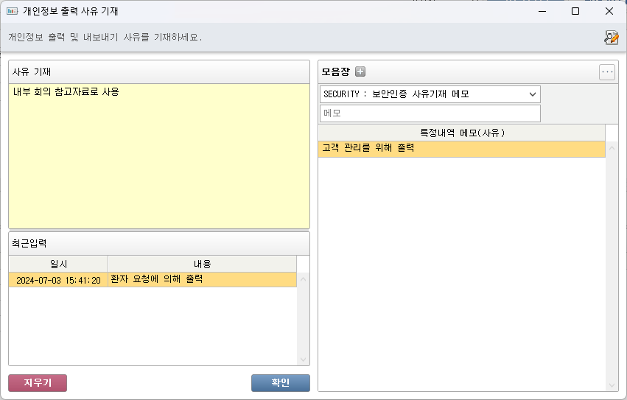Image resolution: width=627 pixels, height=400 pixels.
Task: Select recent entry 환자 요청에 의해 출력
Action: click(x=202, y=280)
